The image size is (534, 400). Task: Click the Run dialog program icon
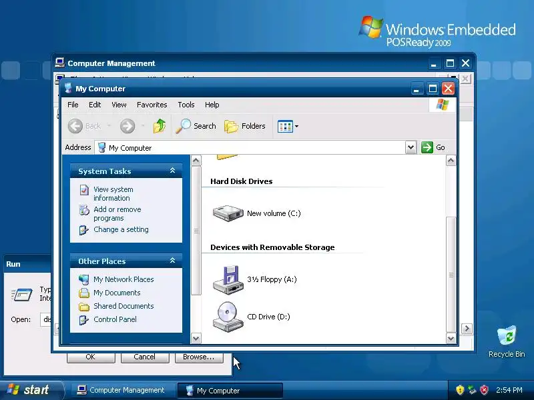[x=22, y=294]
